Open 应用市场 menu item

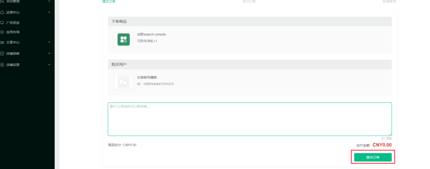tap(13, 32)
